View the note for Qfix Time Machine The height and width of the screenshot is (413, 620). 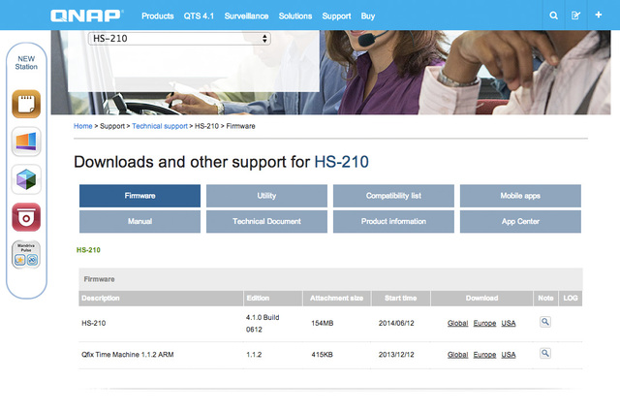pyautogui.click(x=545, y=354)
